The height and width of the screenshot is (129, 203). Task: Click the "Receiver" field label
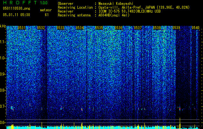[66, 11]
